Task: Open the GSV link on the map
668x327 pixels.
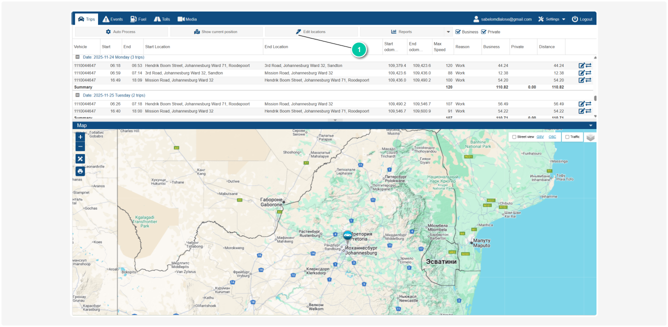Action: [x=540, y=137]
